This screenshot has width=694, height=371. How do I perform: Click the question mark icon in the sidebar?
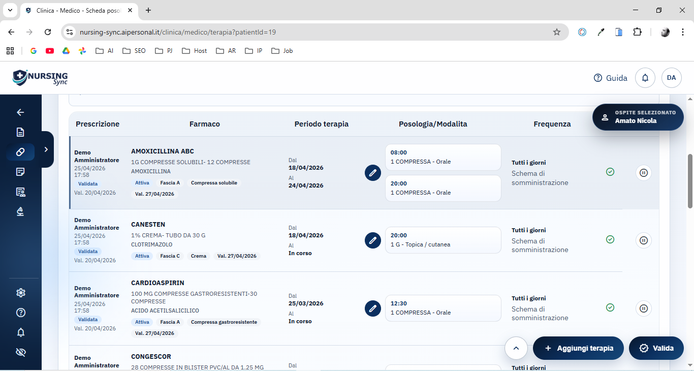20,313
